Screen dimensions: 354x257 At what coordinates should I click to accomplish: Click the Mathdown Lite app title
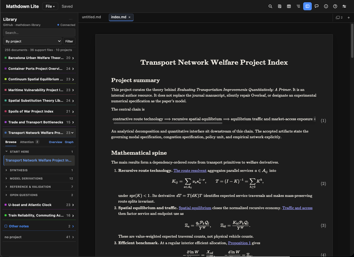[22, 6]
